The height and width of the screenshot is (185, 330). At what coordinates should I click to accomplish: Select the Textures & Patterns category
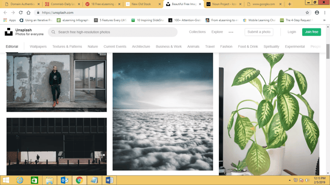[x=67, y=47]
